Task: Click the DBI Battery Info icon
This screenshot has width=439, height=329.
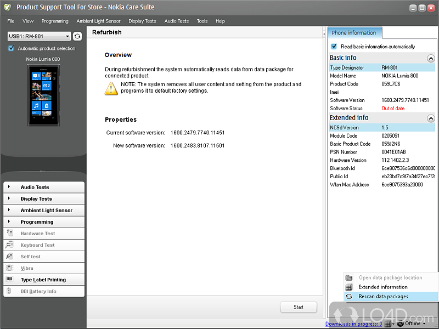Action: 10,291
